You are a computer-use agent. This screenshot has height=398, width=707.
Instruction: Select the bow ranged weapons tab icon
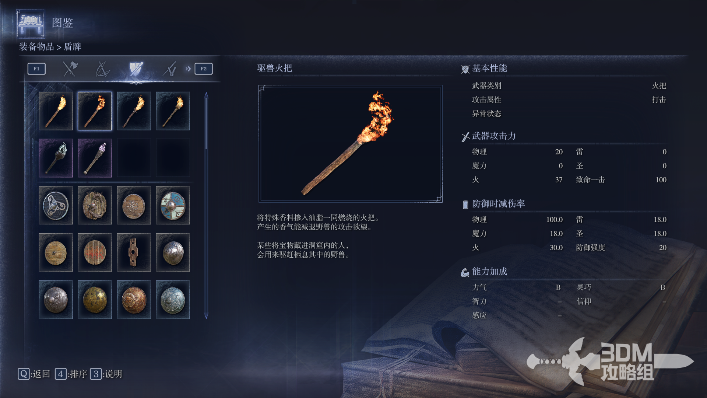(103, 69)
